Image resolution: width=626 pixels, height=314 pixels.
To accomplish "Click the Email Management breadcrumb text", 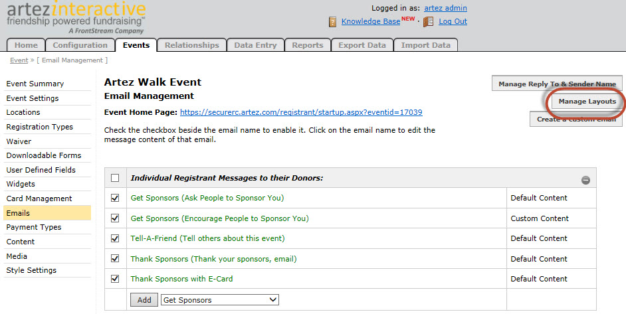I will click(x=72, y=60).
